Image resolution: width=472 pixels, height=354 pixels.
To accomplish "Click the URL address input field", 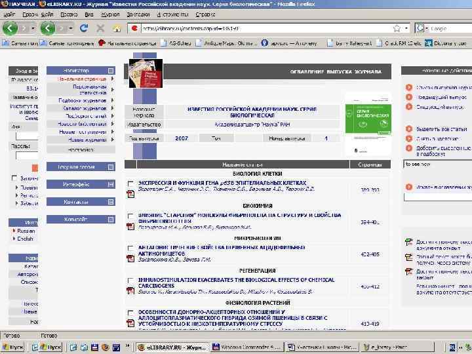I will click(x=266, y=28).
